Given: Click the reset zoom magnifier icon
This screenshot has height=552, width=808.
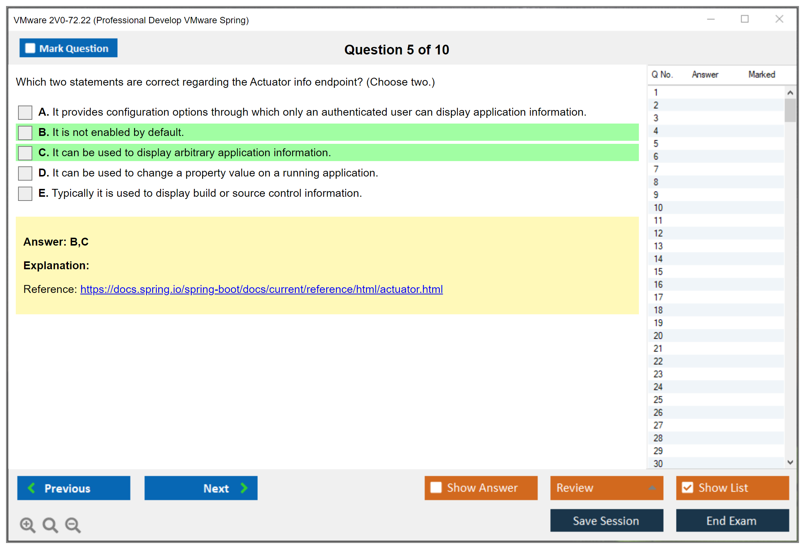Looking at the screenshot, I should (50, 525).
